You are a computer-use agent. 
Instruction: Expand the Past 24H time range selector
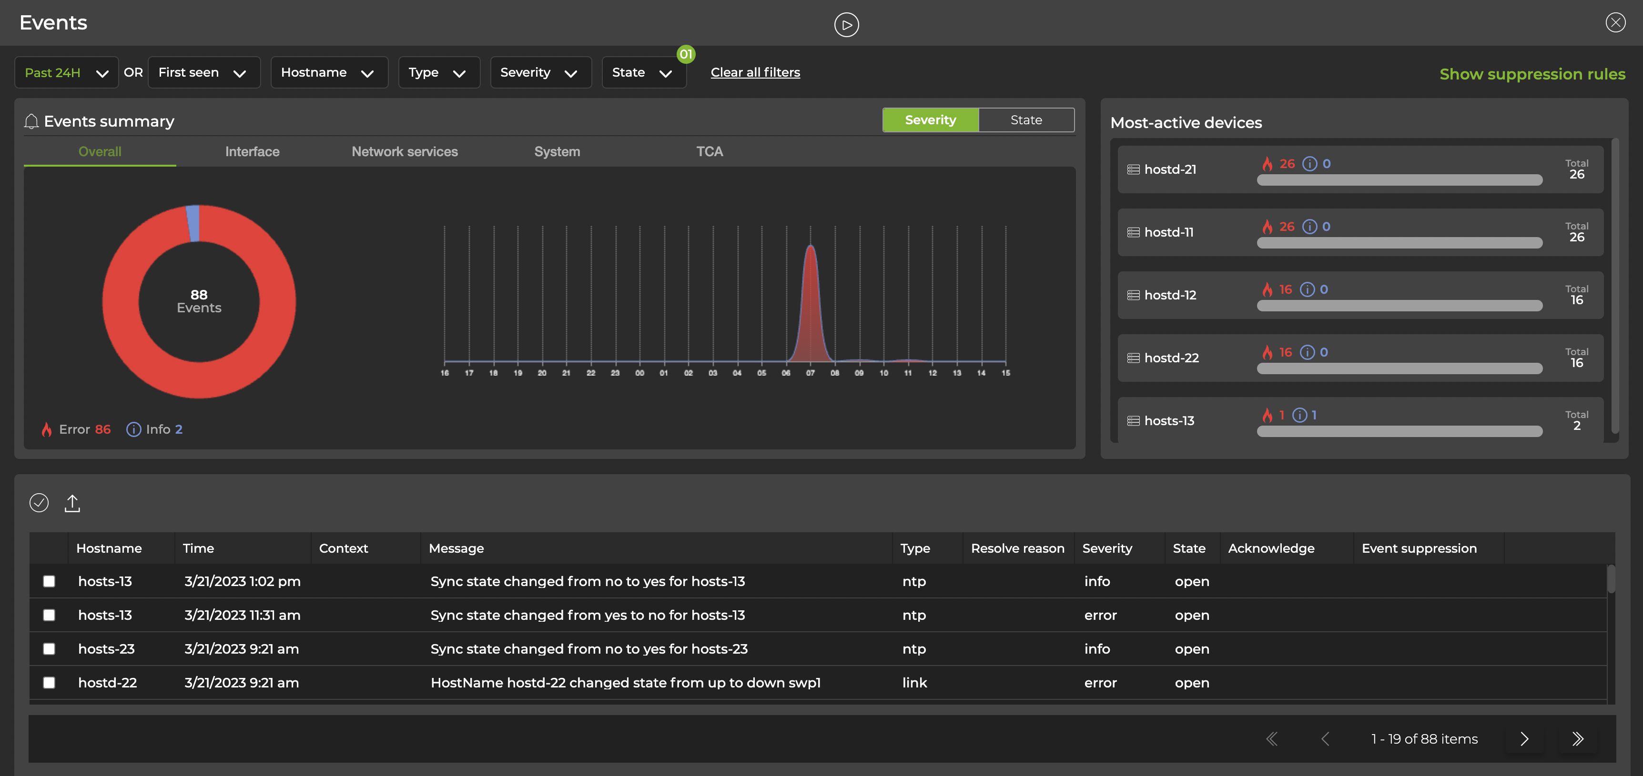point(66,72)
